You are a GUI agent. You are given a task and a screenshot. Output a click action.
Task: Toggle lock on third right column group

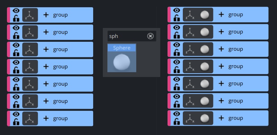click(x=177, y=52)
